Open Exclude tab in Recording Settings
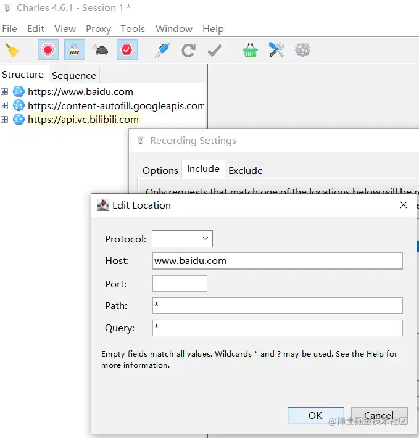The width and height of the screenshot is (419, 438). (246, 170)
